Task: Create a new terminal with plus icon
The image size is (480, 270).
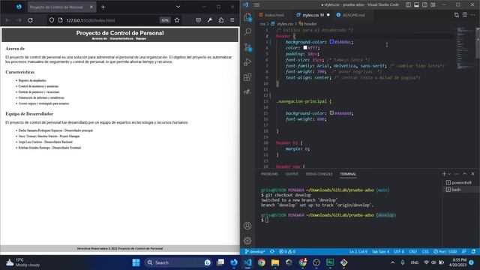Action: point(444,174)
